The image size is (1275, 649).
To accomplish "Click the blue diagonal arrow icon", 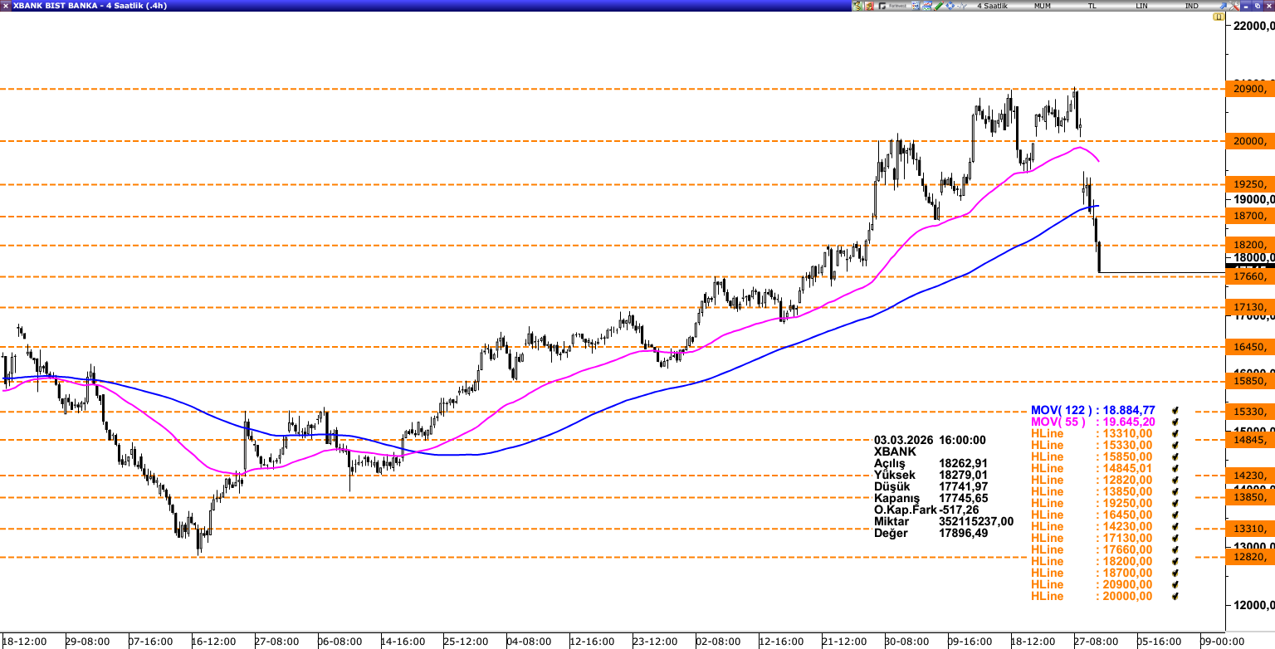I will pyautogui.click(x=1223, y=6).
